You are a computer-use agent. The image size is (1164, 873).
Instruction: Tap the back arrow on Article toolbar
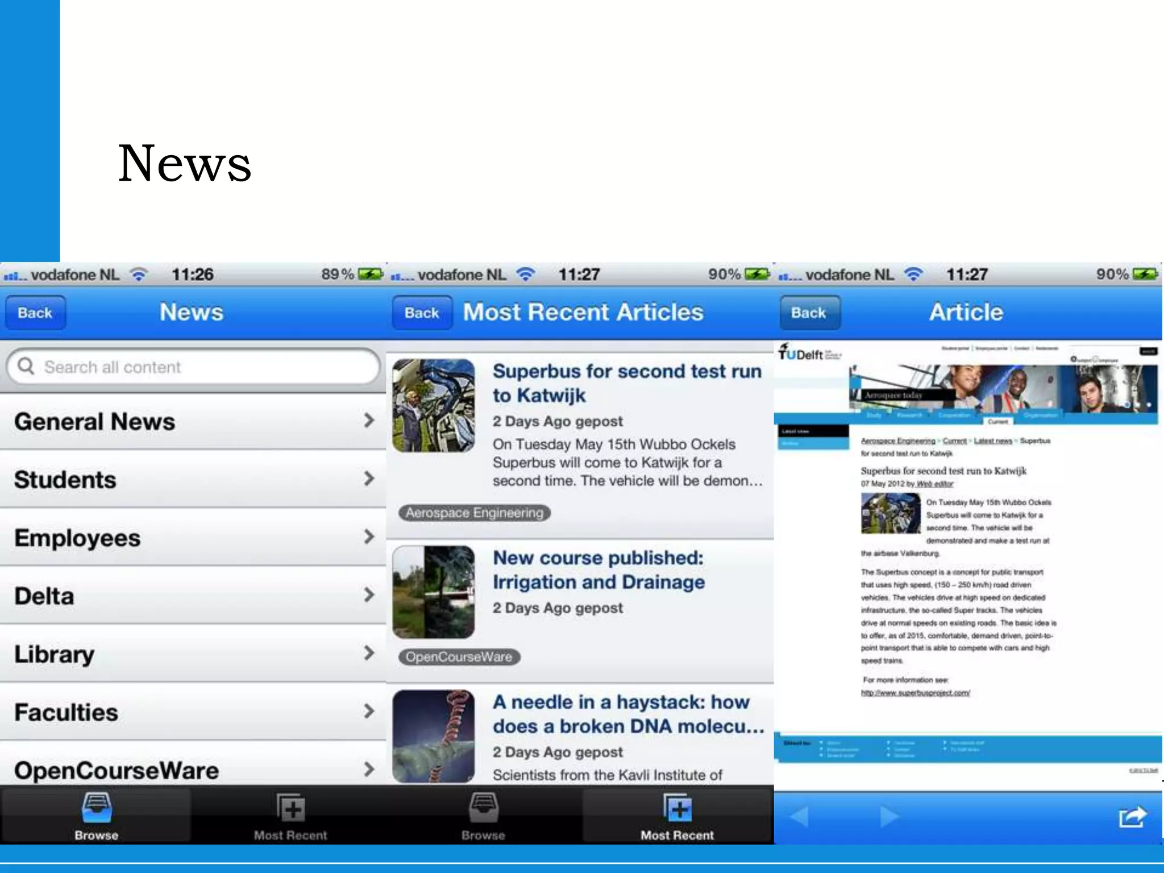[x=799, y=817]
